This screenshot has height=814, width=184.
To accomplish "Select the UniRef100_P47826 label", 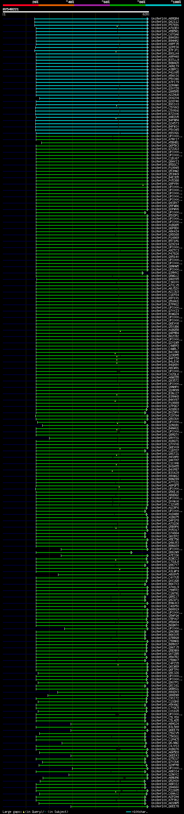I will pos(165,254).
